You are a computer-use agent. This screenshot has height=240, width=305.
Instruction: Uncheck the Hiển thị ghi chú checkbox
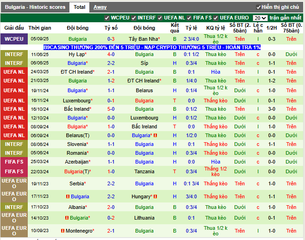coord(258,7)
